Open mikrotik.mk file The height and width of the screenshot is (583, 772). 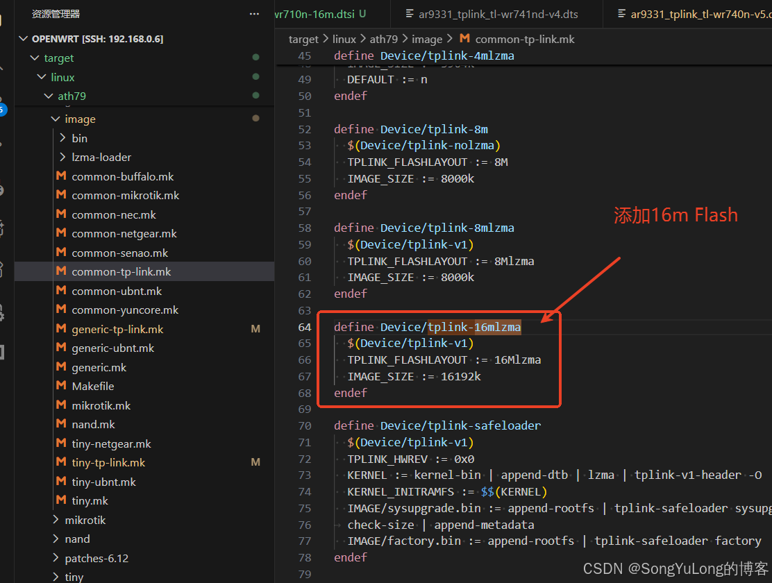[101, 405]
